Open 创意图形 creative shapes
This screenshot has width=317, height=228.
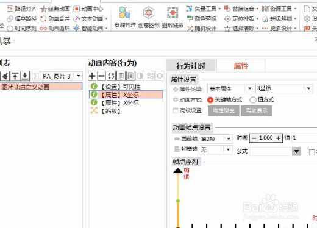click(149, 17)
